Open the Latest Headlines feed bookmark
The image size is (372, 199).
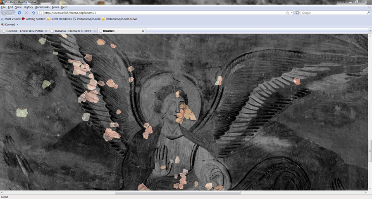coord(59,19)
